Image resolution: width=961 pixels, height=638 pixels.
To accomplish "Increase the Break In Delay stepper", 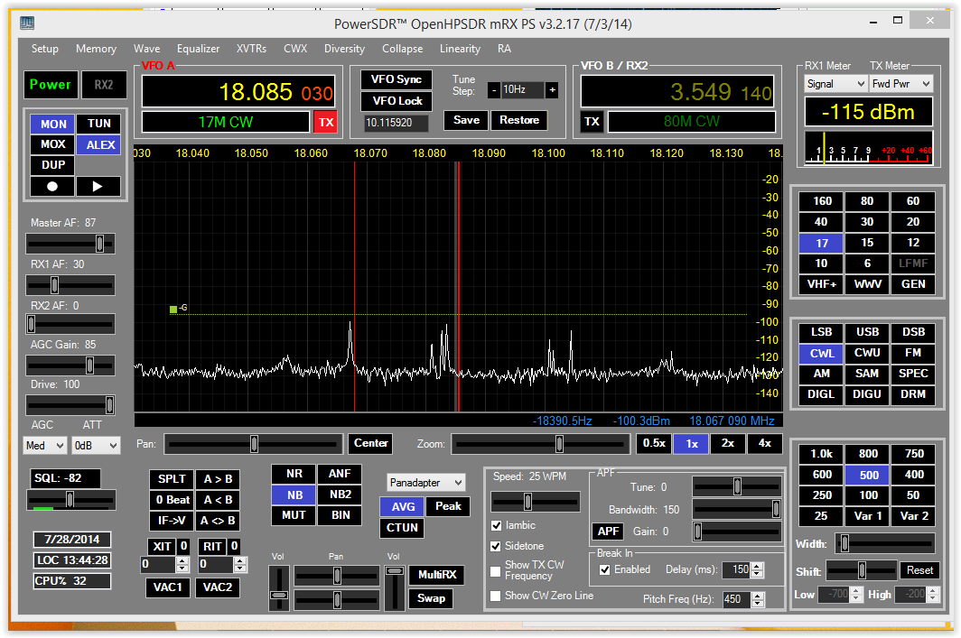I will [758, 567].
